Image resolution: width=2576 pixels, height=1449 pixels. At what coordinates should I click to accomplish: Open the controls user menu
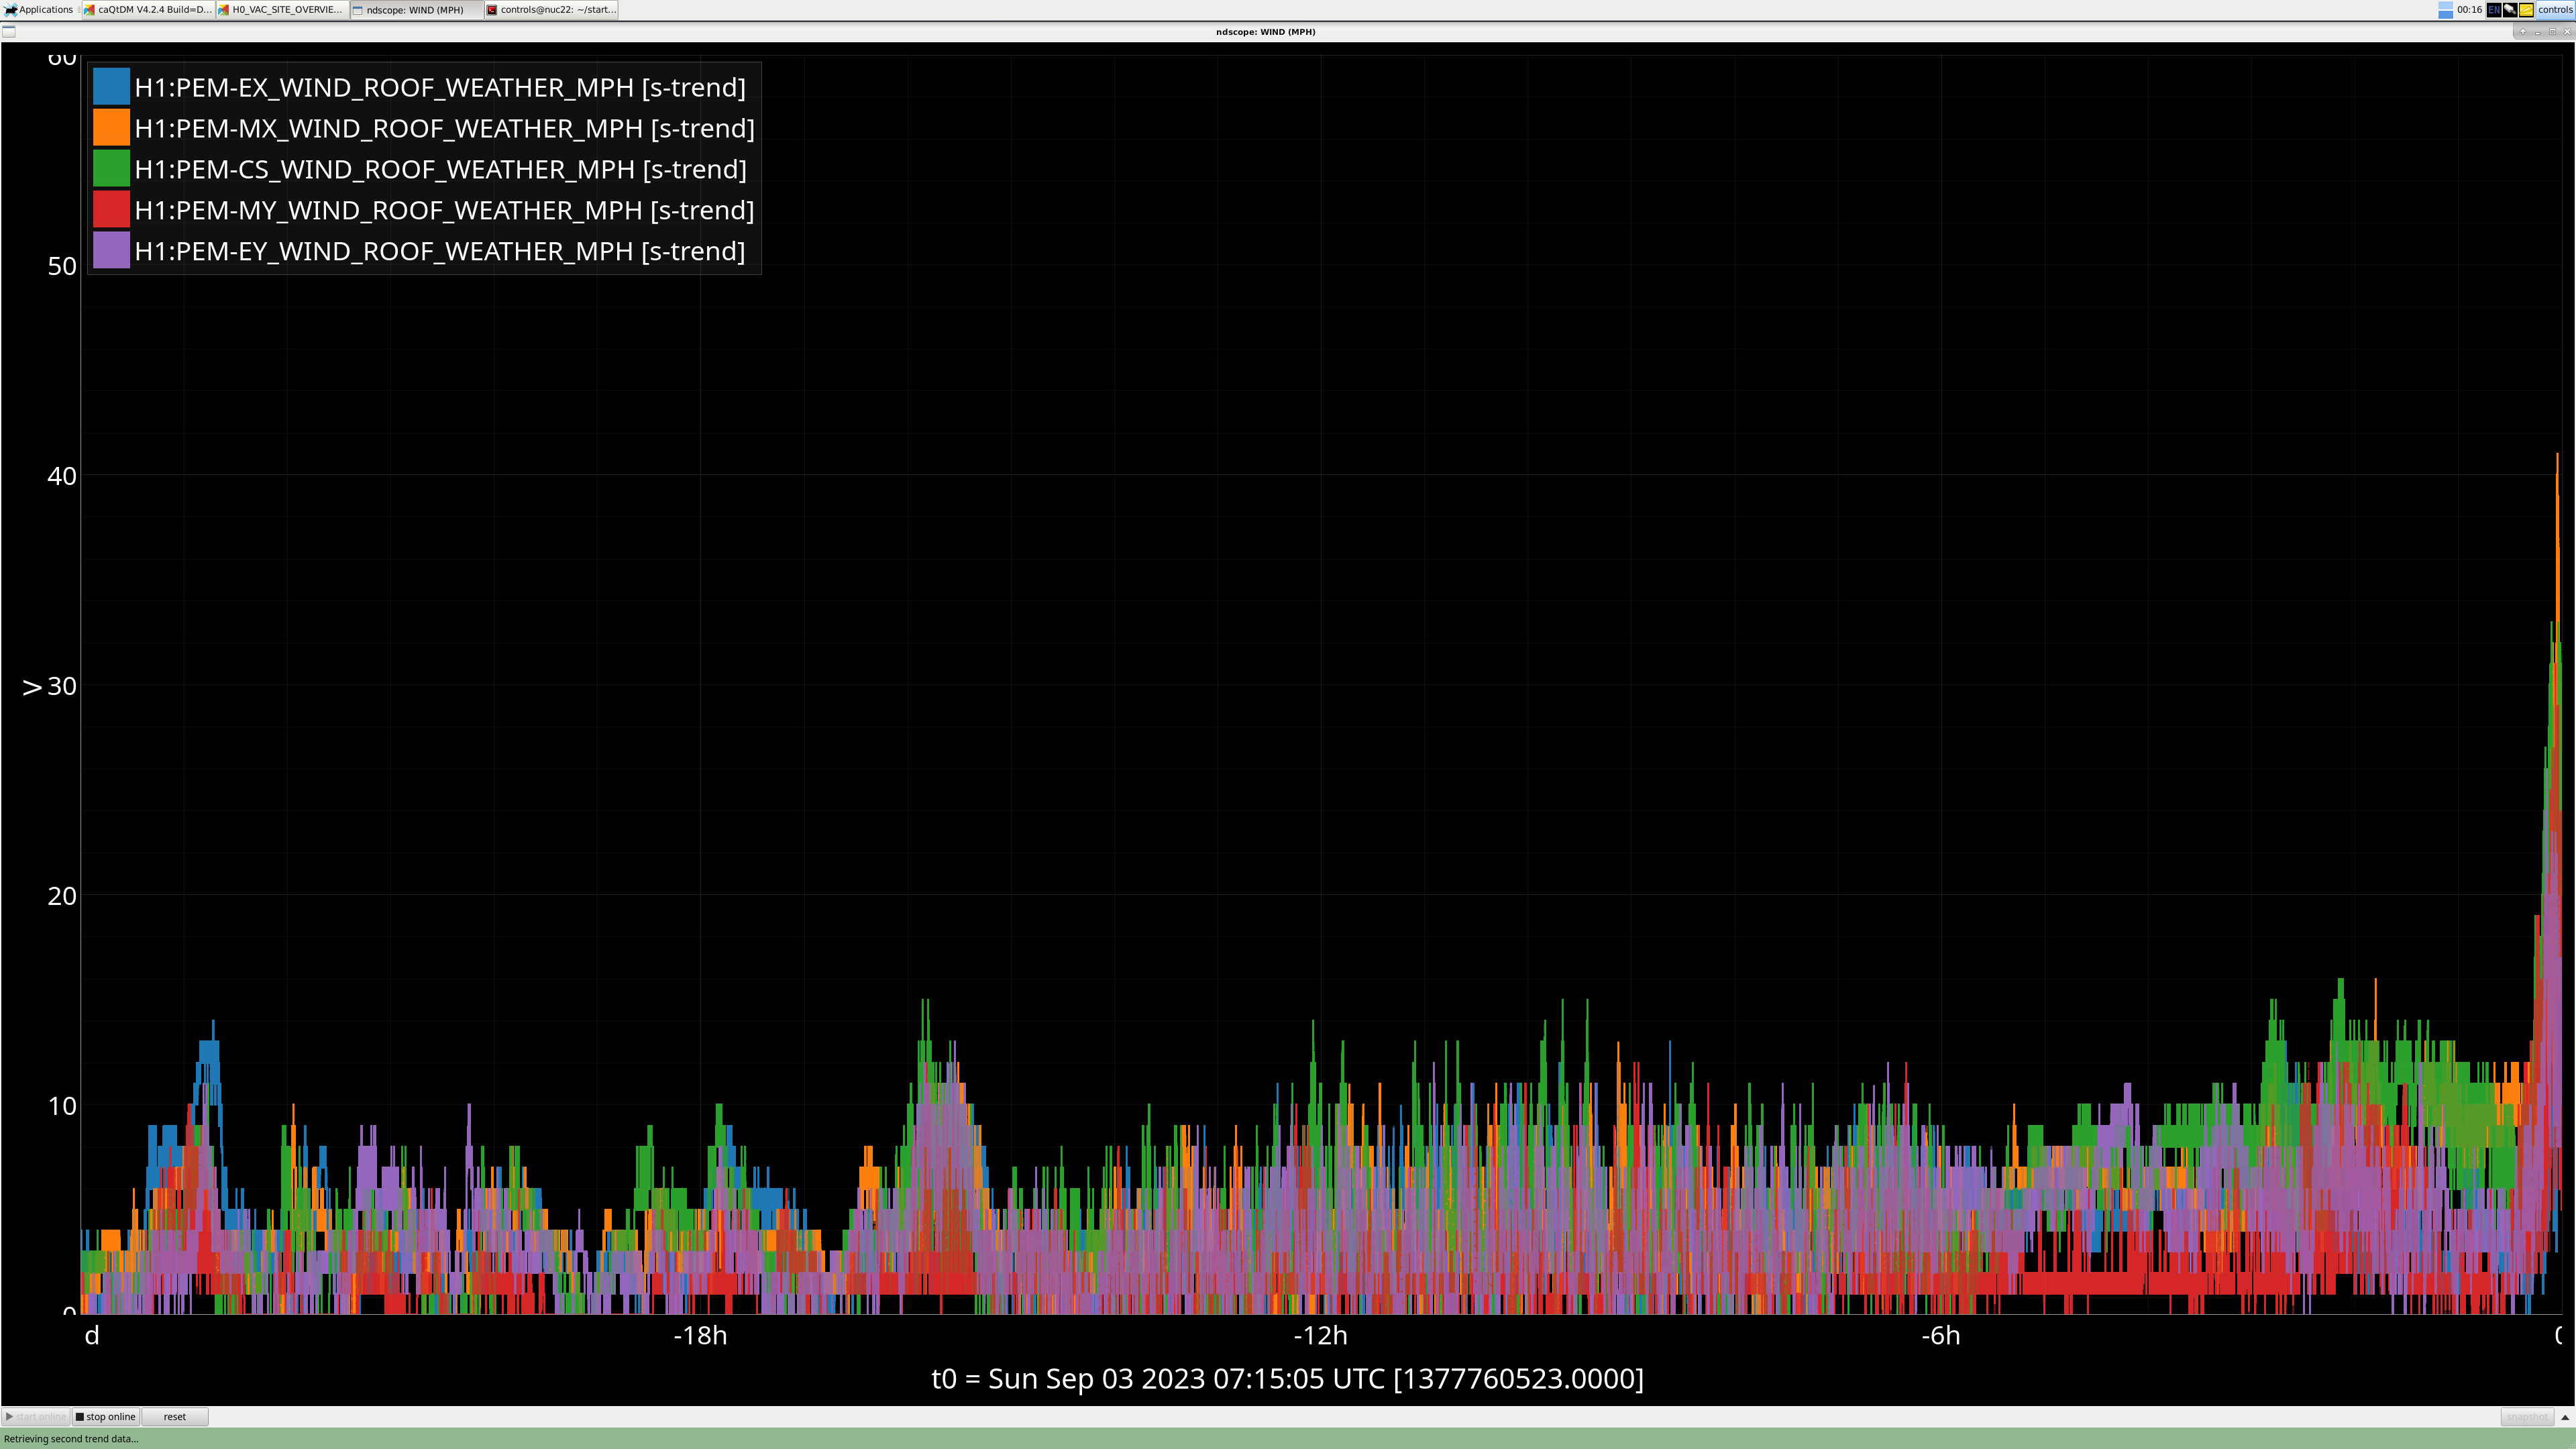[x=2555, y=10]
